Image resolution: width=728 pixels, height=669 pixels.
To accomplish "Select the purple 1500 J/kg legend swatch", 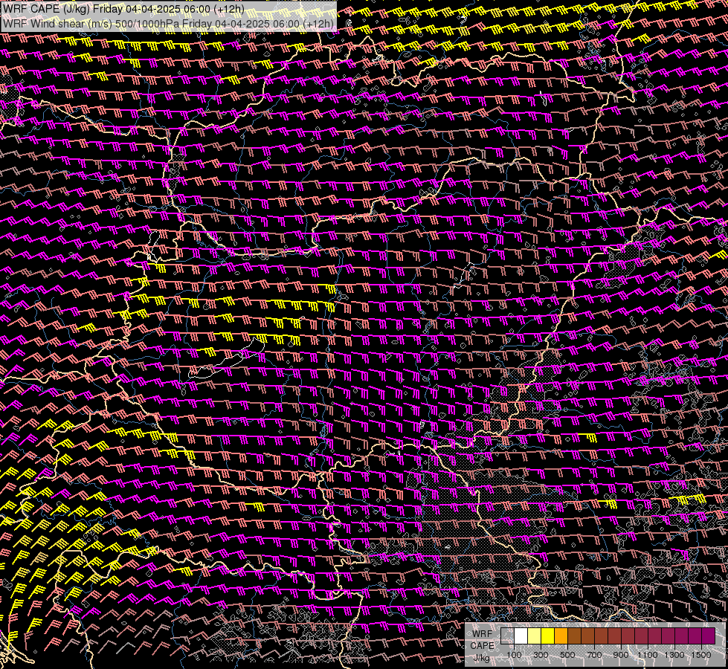I will [709, 636].
